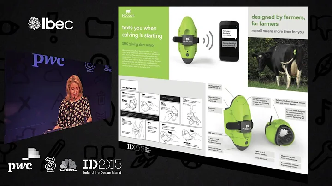332x186 pixels.
Task: Select the speaker video thumbnail
Action: coord(58,98)
